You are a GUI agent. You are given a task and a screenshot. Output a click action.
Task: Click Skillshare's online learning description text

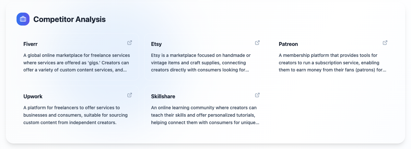(x=205, y=115)
